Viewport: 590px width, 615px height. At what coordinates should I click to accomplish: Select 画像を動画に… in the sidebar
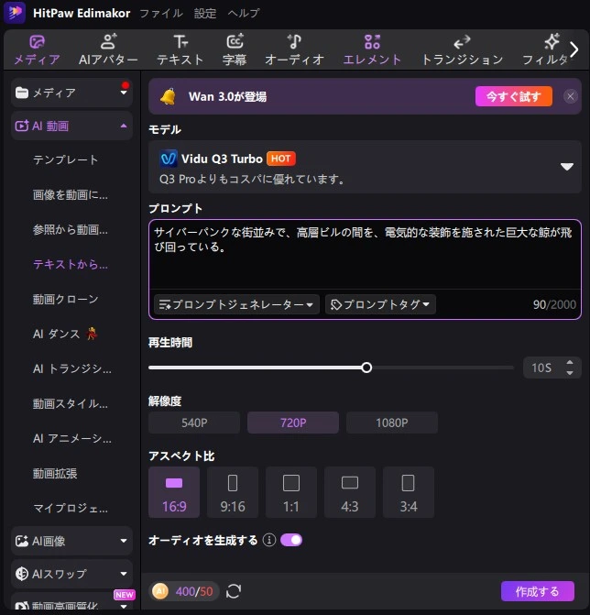click(x=71, y=194)
